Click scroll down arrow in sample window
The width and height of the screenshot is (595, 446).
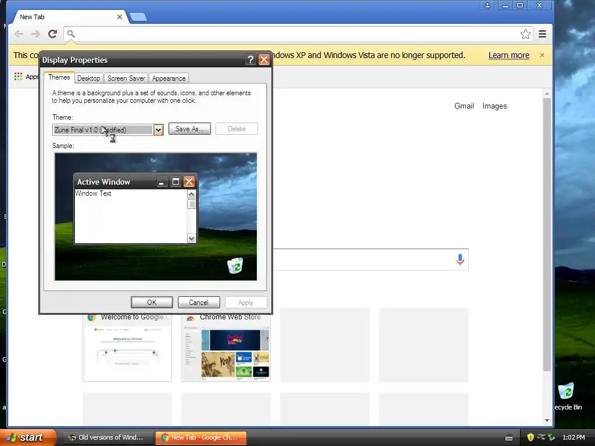[191, 239]
